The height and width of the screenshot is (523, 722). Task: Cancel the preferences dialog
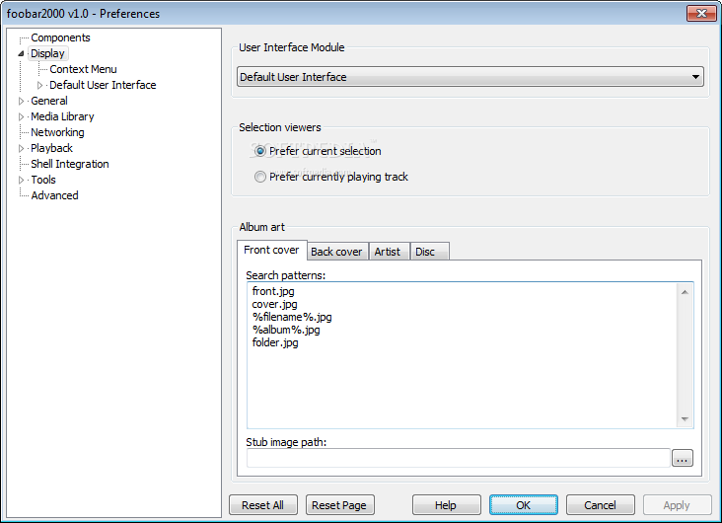(600, 505)
